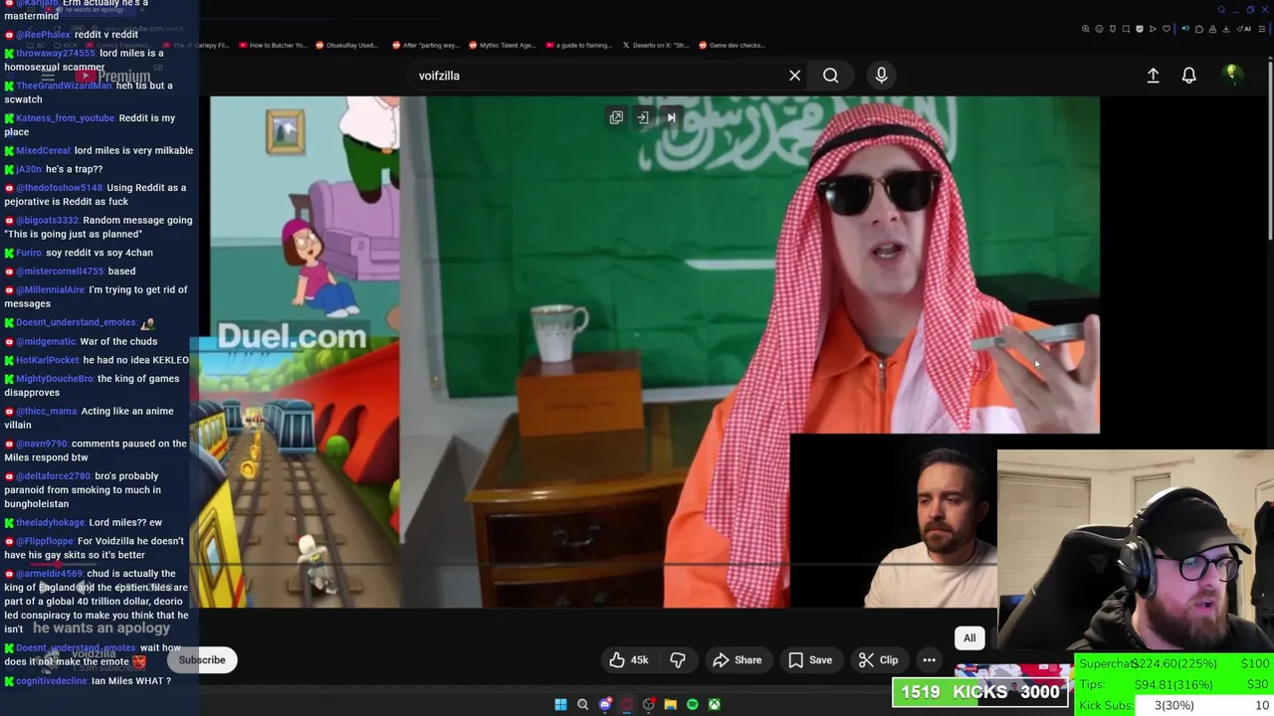The height and width of the screenshot is (716, 1274).
Task: Activate voice search microphone icon
Action: (881, 76)
